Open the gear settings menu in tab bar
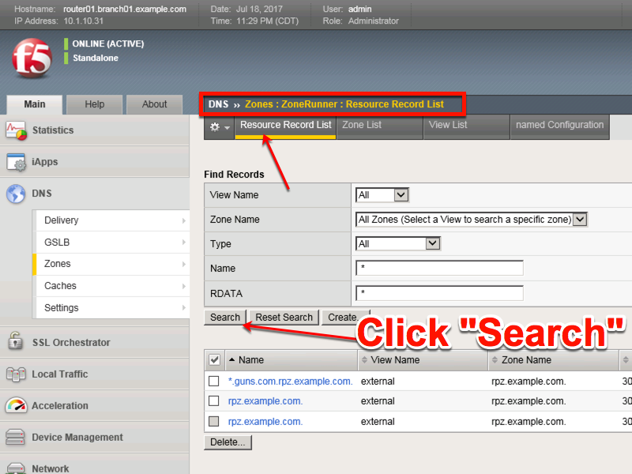This screenshot has width=632, height=474. (220, 127)
